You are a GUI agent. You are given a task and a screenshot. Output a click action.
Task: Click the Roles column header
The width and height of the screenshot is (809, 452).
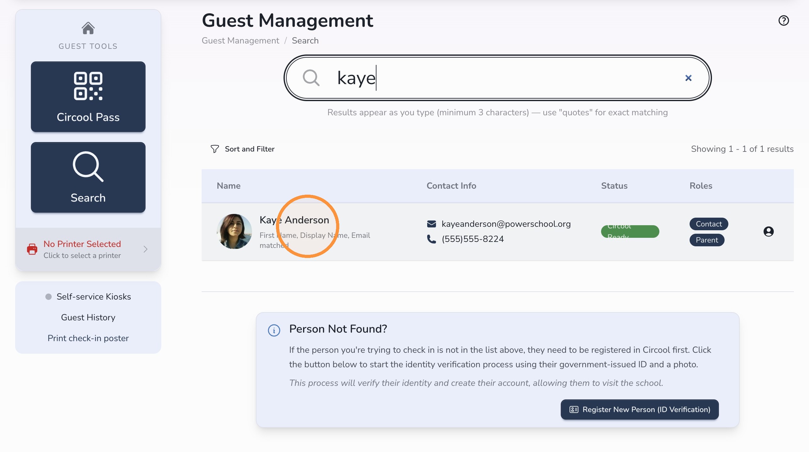[x=701, y=186]
